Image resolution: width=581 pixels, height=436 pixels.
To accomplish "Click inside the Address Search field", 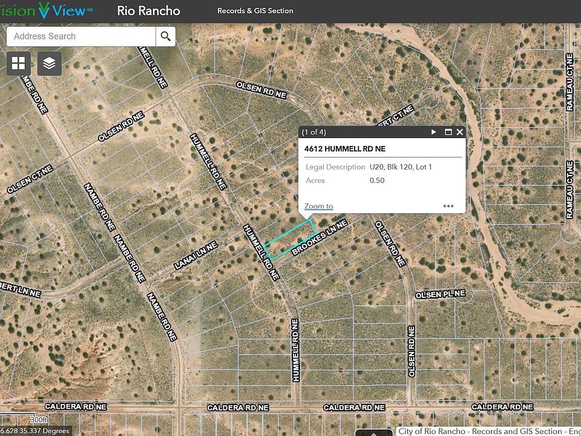I will 80,36.
